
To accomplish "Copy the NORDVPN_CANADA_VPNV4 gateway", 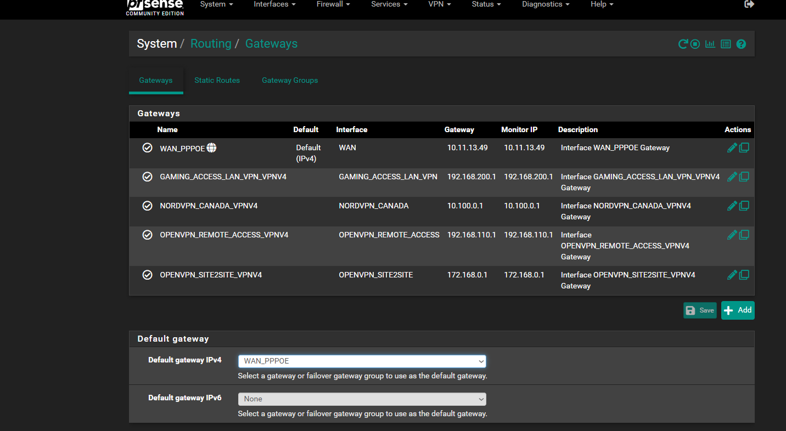I will [744, 206].
